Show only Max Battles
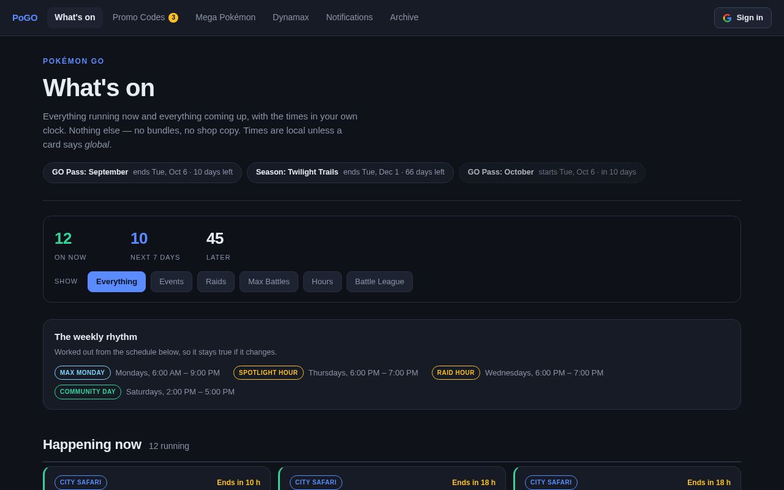The height and width of the screenshot is (490, 784). pyautogui.click(x=269, y=282)
